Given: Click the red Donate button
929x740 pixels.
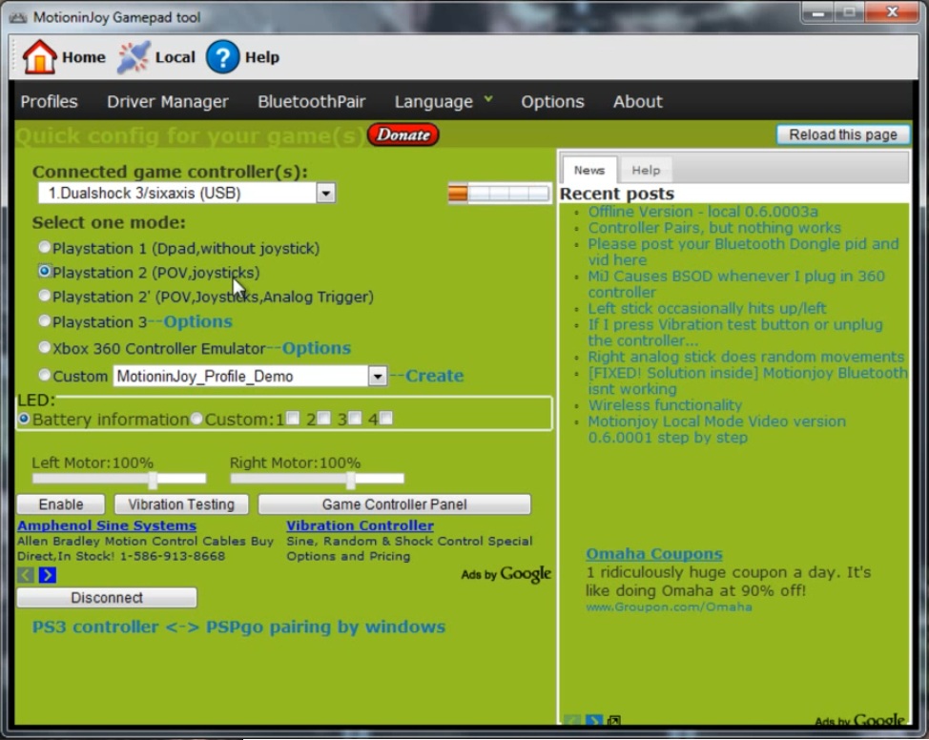Looking at the screenshot, I should [403, 134].
